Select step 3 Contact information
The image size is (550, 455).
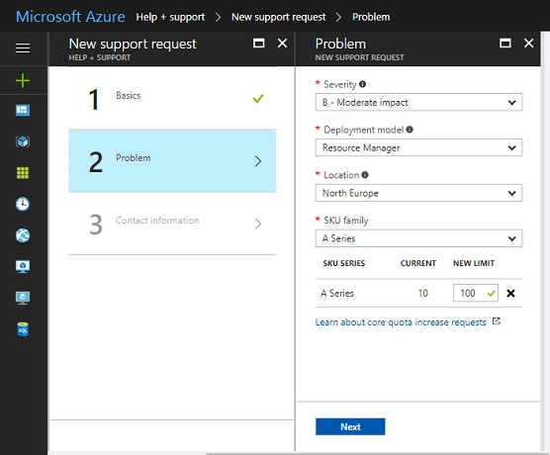coord(172,224)
